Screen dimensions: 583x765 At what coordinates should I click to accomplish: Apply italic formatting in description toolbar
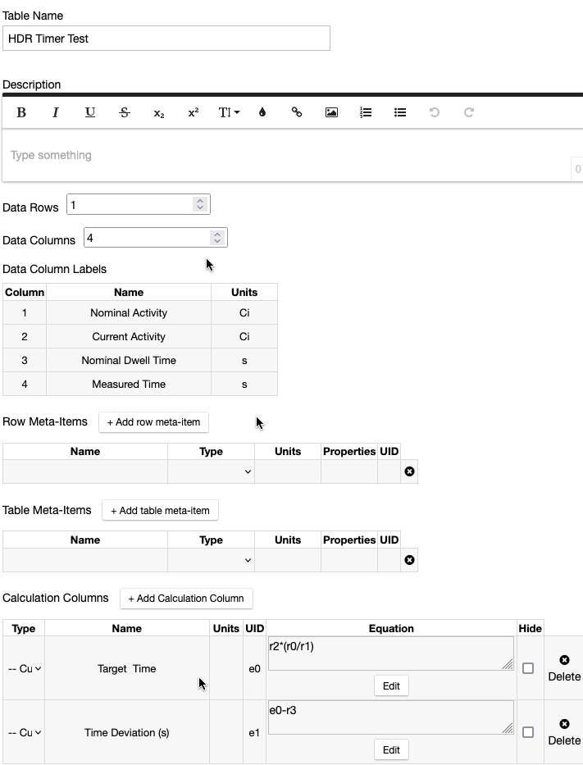click(56, 112)
